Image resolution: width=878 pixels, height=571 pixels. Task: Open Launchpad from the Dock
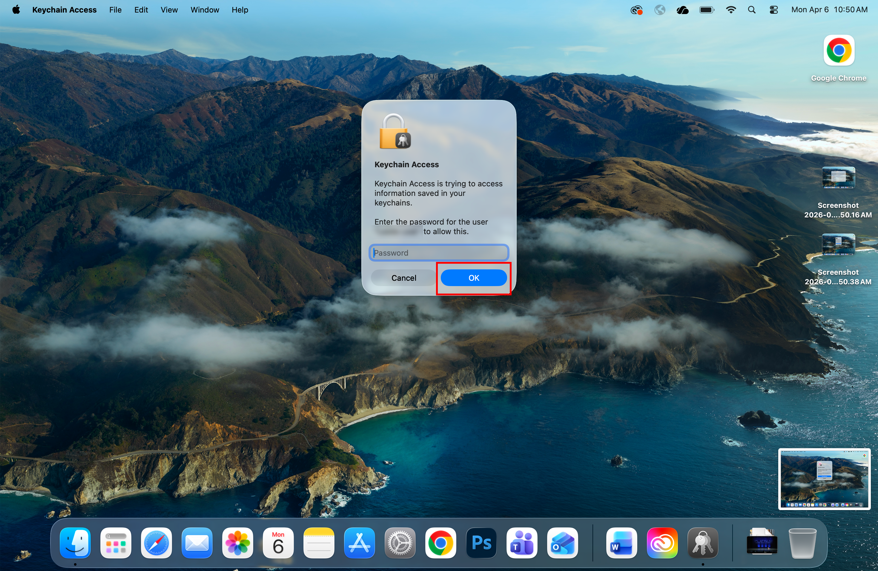pyautogui.click(x=116, y=543)
